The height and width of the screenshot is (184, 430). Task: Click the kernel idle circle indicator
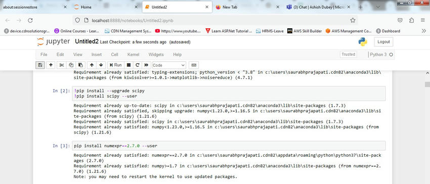[391, 55]
